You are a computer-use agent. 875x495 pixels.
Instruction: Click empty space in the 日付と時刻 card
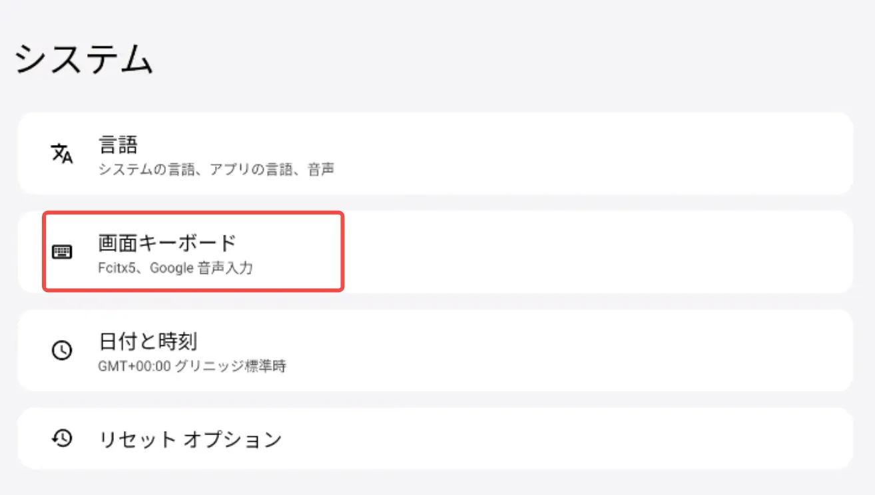pos(599,351)
